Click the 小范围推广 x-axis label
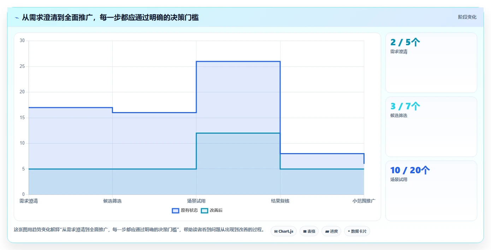Viewport: 491px width, 250px height. click(x=364, y=201)
